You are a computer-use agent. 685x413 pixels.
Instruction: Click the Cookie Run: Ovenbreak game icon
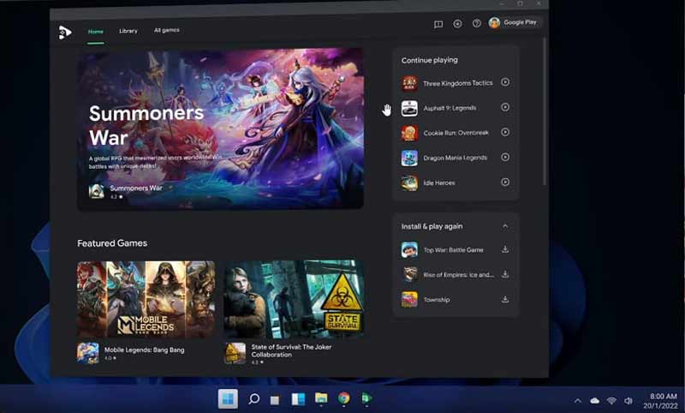[x=409, y=133]
